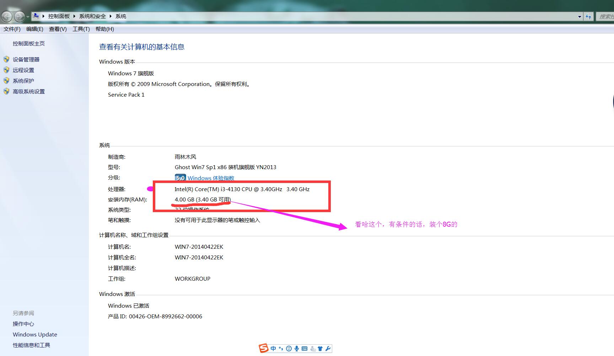Click the Sogou S logo icon
The width and height of the screenshot is (614, 356).
click(264, 349)
